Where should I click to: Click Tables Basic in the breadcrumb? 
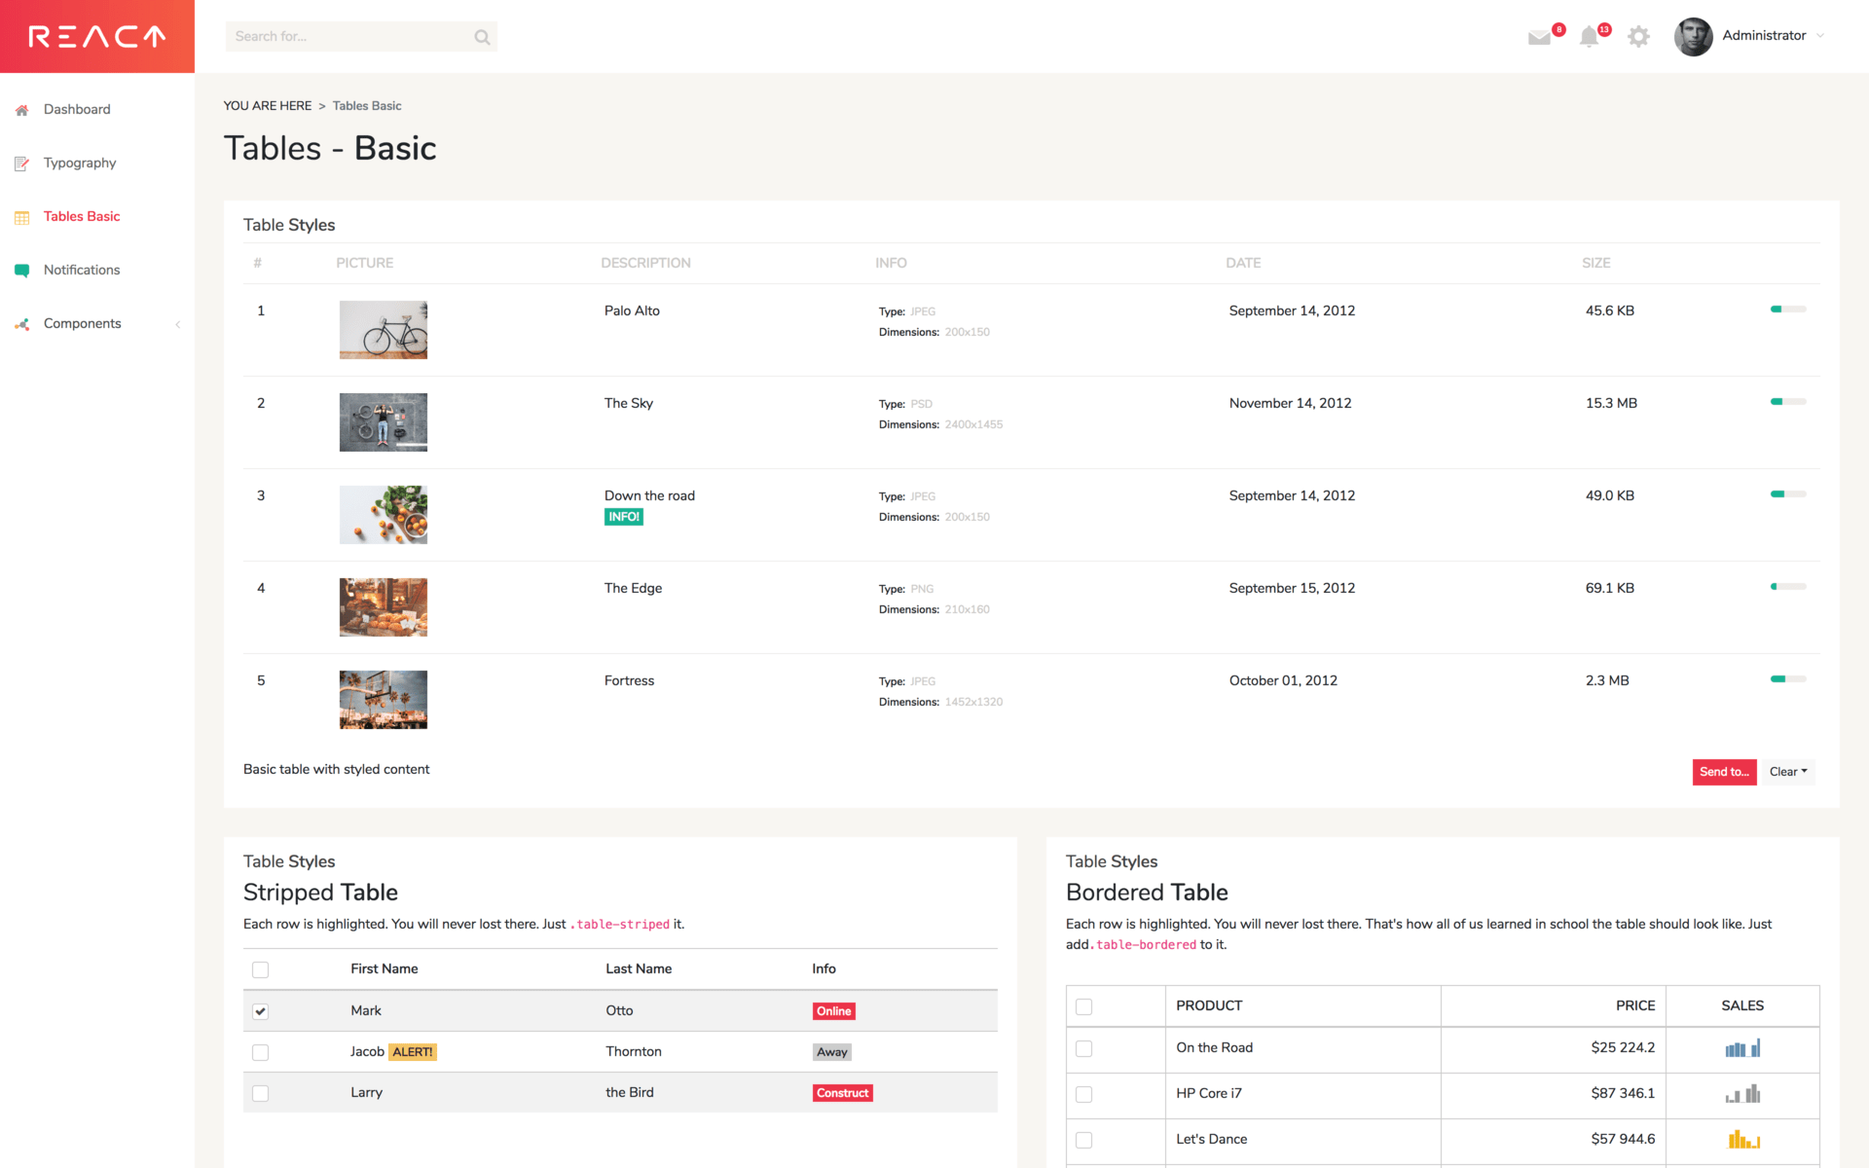tap(366, 105)
